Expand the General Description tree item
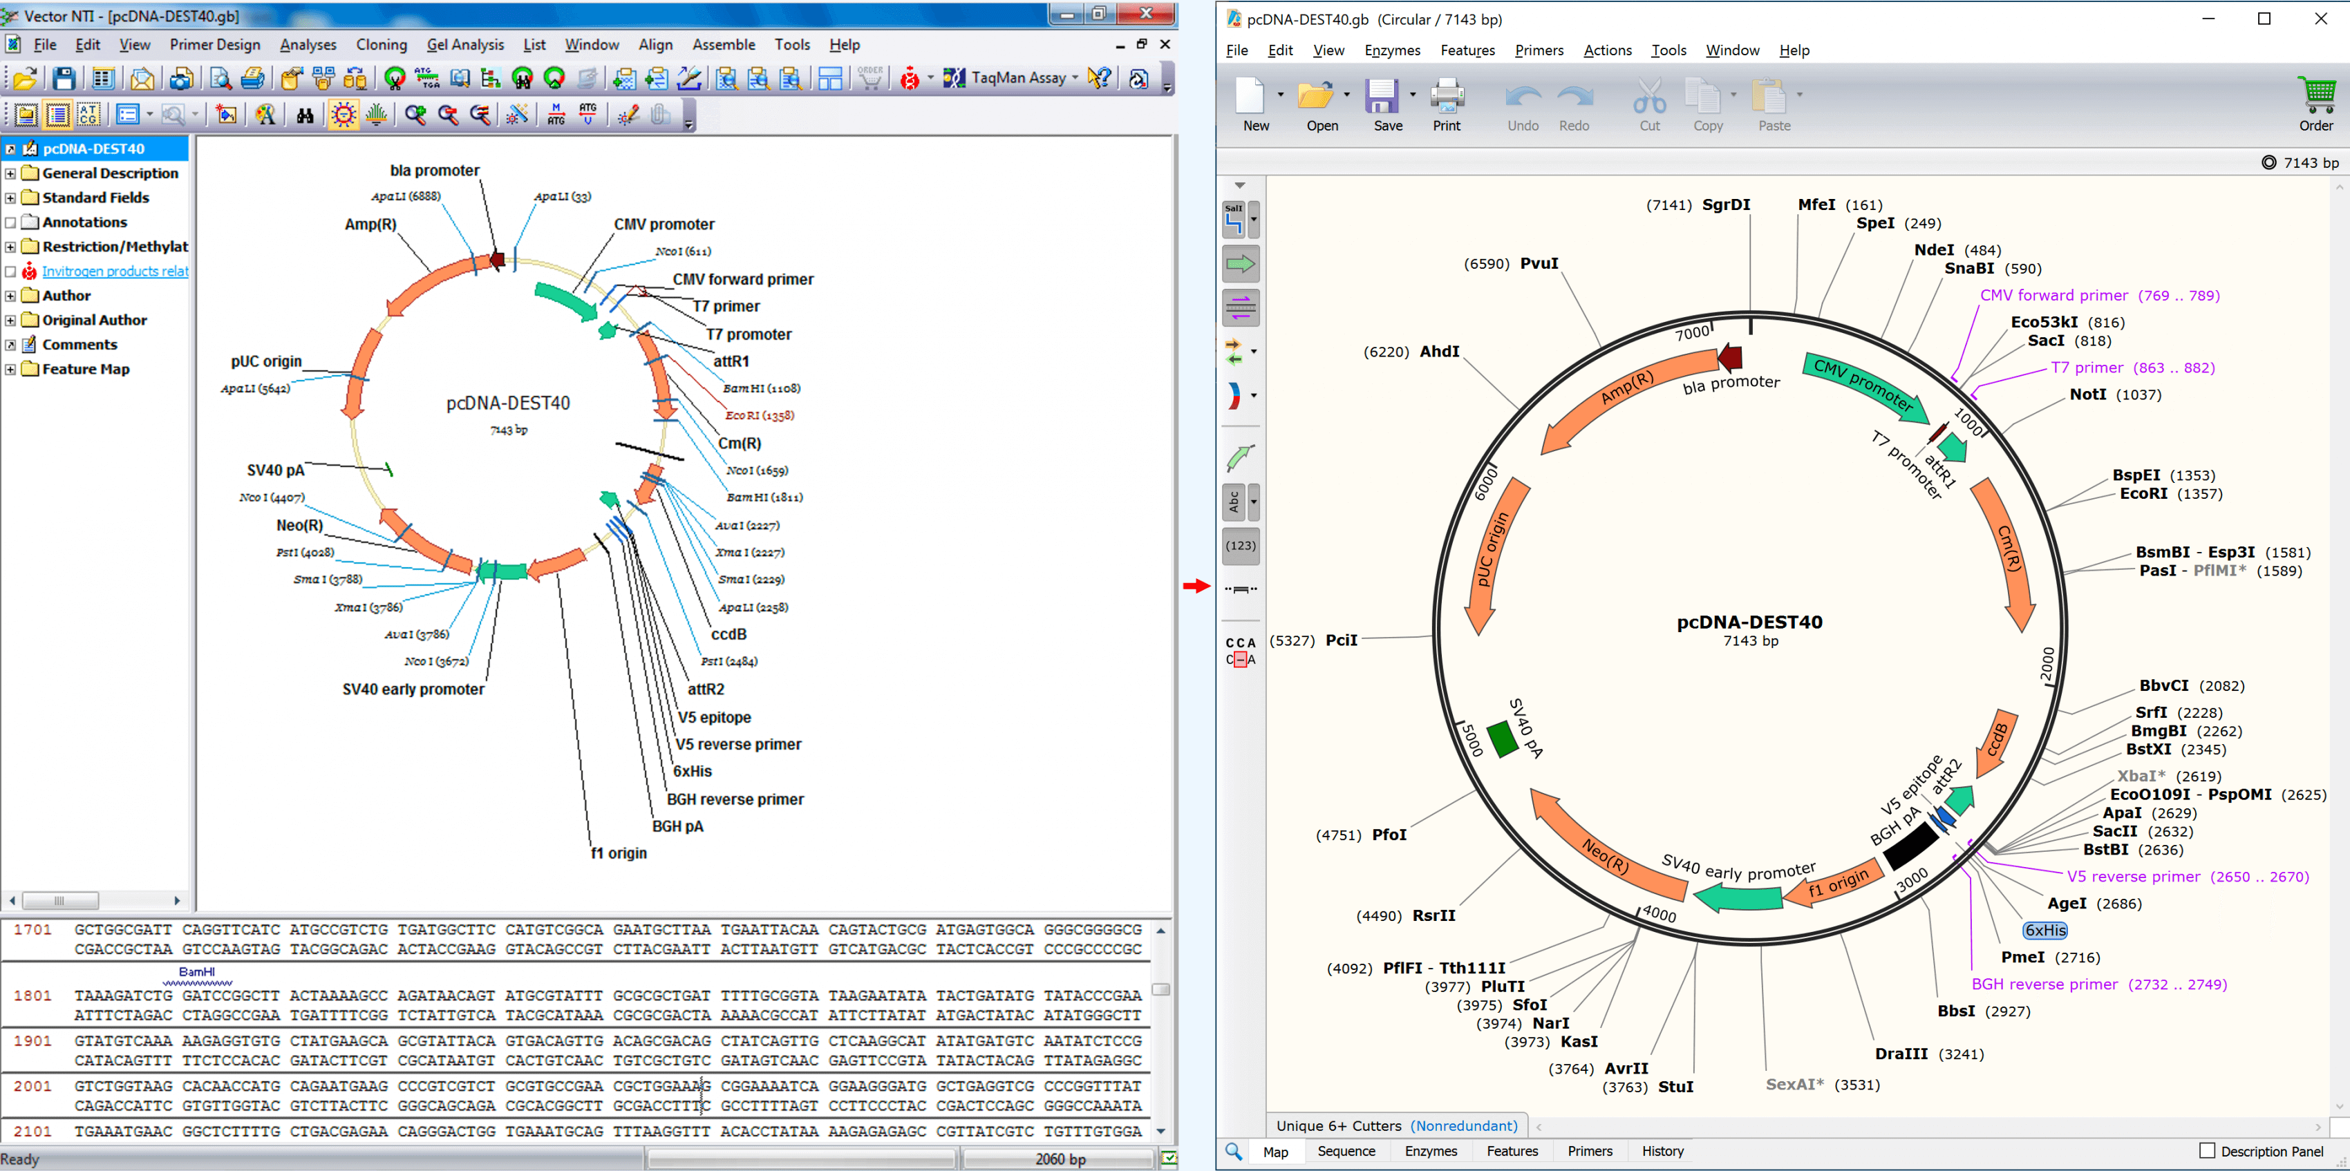The height and width of the screenshot is (1171, 2350). tap(10, 172)
